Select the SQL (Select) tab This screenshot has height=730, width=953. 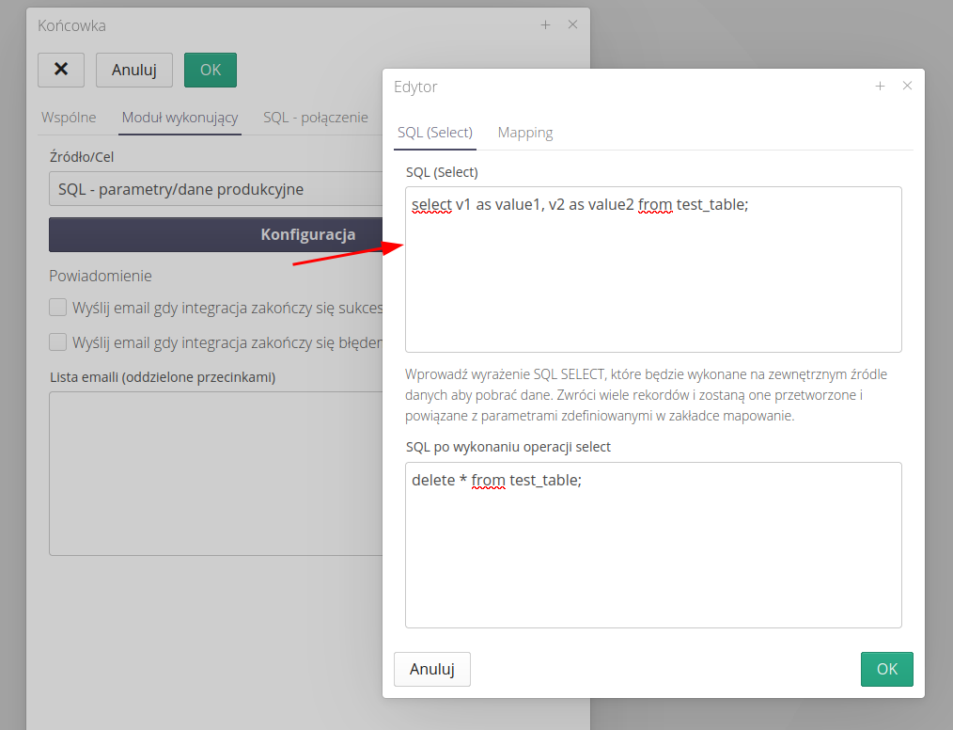click(434, 133)
